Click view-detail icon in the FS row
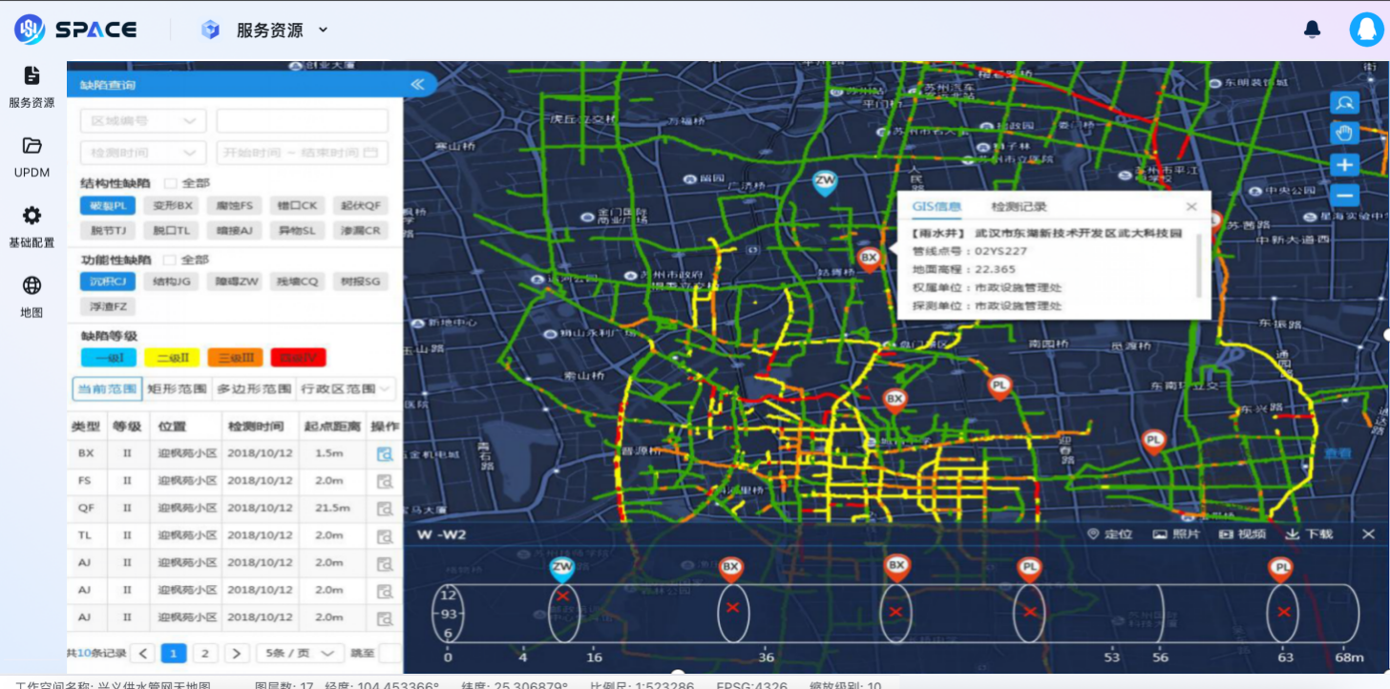 (x=385, y=482)
